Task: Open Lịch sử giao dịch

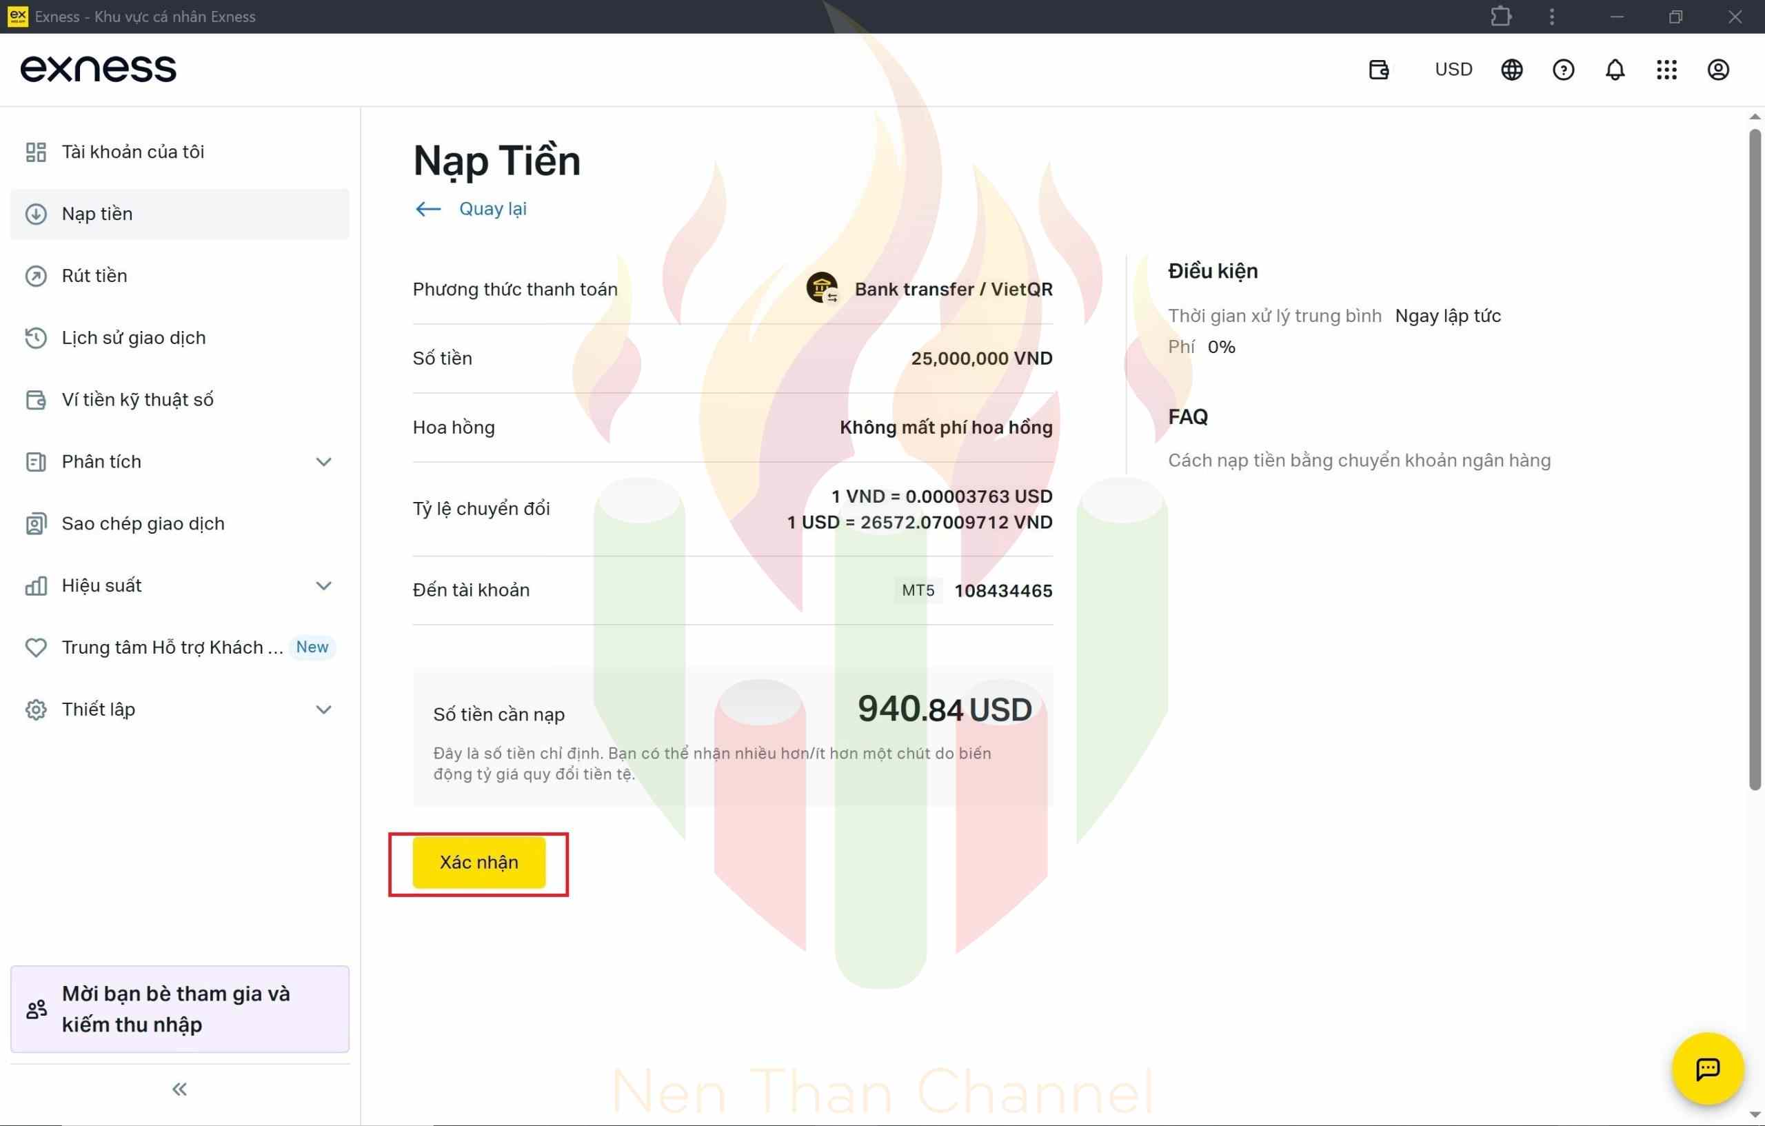Action: click(179, 338)
